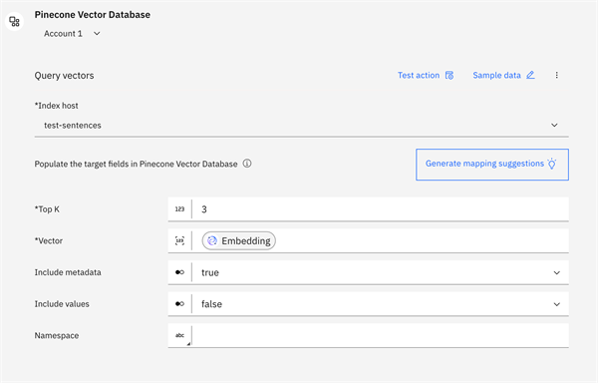
Task: Click the boolean icon for Include metadata
Action: pyautogui.click(x=179, y=272)
